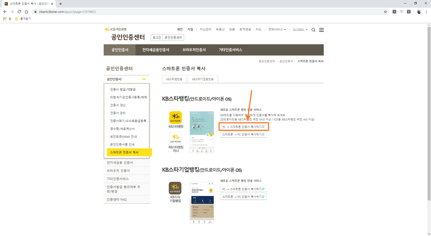Open 인증서 발급/재발급 sidebar link

click(123, 89)
